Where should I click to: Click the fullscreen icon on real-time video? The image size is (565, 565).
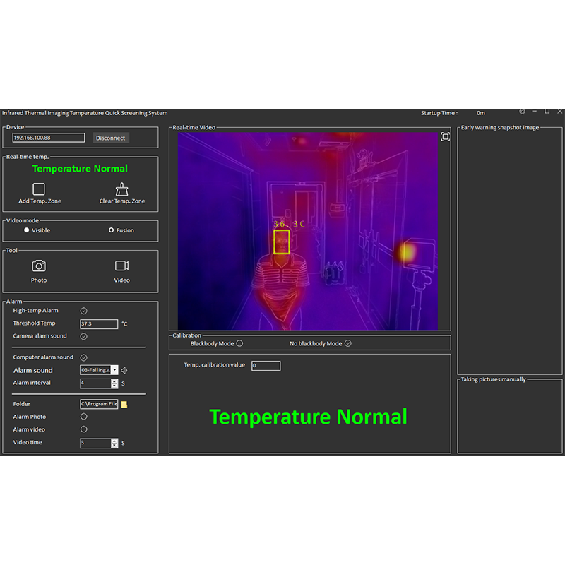(x=446, y=136)
